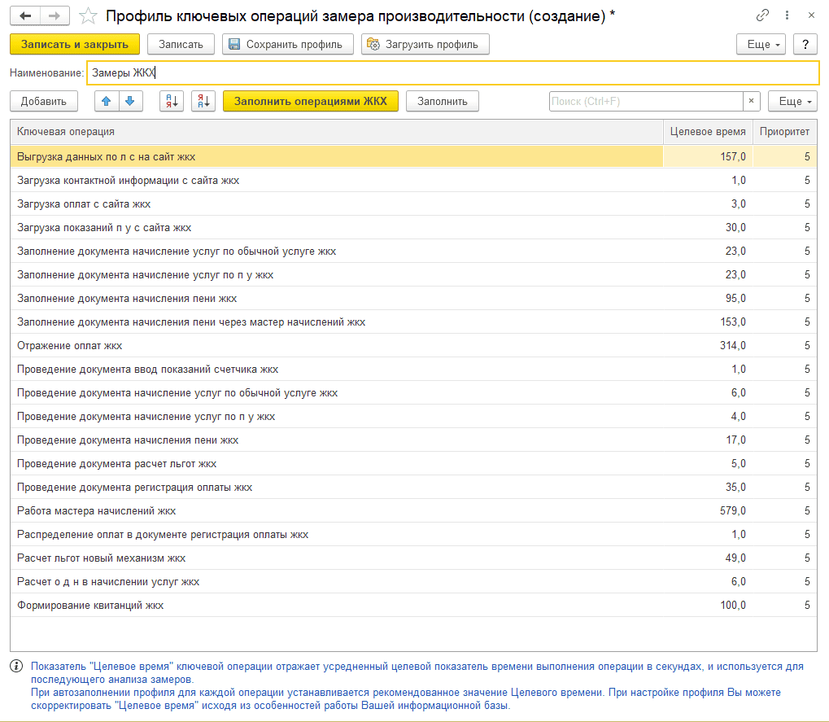Screen dimensions: 829x722
Task: Open the help question mark button
Action: click(805, 44)
